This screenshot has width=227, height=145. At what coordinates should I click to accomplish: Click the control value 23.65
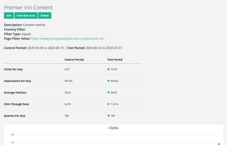[68, 92]
